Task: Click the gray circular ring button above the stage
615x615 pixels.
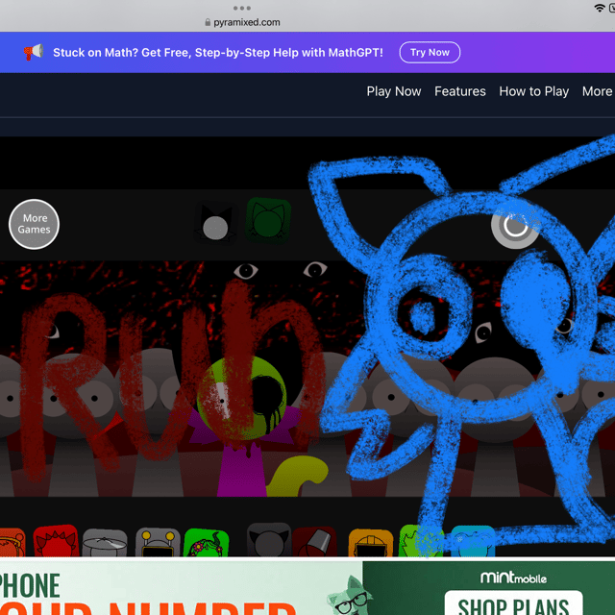Action: [515, 227]
